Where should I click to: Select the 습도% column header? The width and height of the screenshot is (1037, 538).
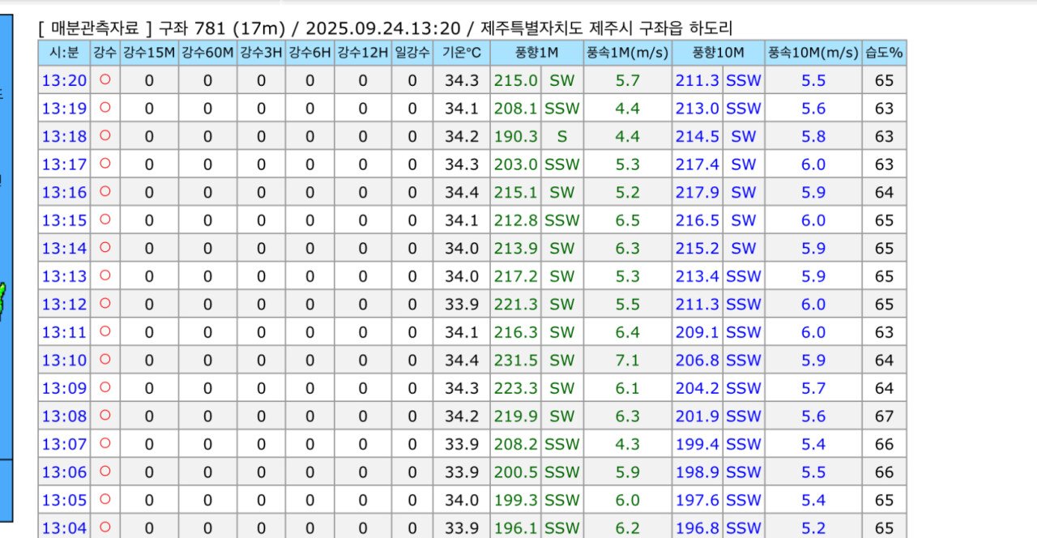coord(884,52)
